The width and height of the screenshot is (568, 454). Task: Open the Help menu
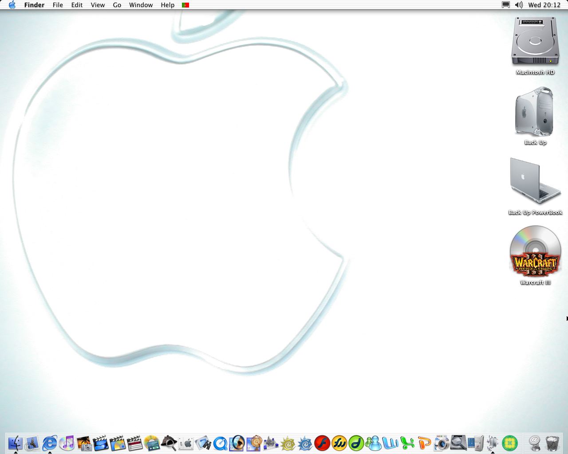167,5
